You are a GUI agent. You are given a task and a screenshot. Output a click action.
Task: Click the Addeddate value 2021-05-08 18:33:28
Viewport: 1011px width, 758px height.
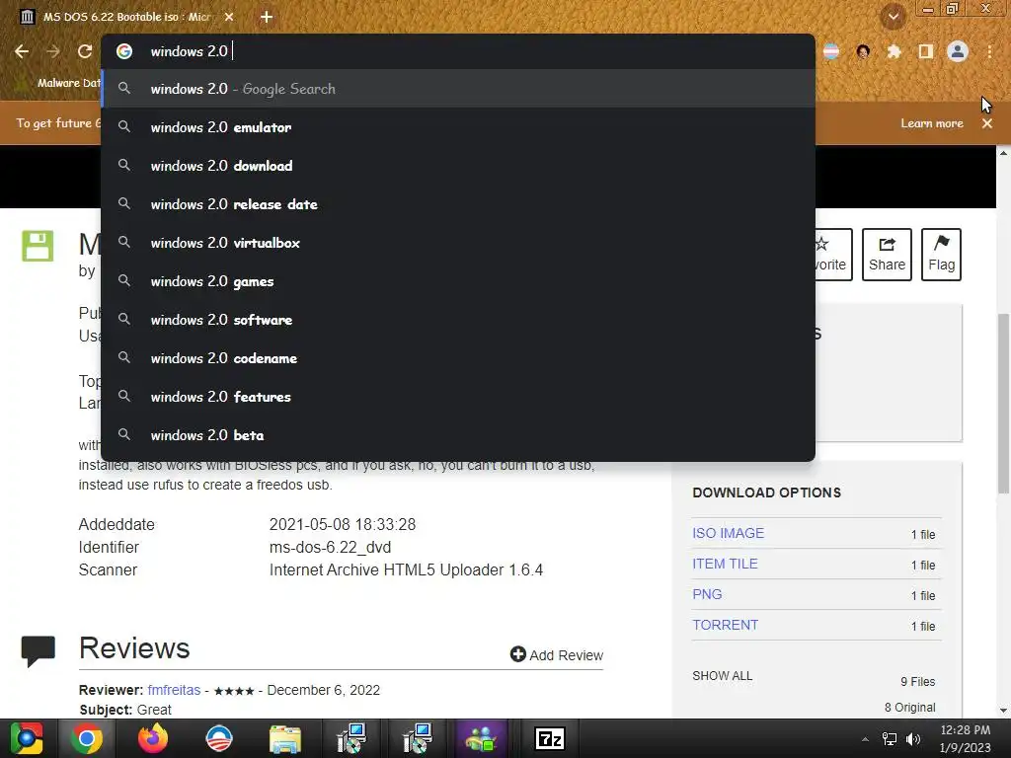pos(343,525)
